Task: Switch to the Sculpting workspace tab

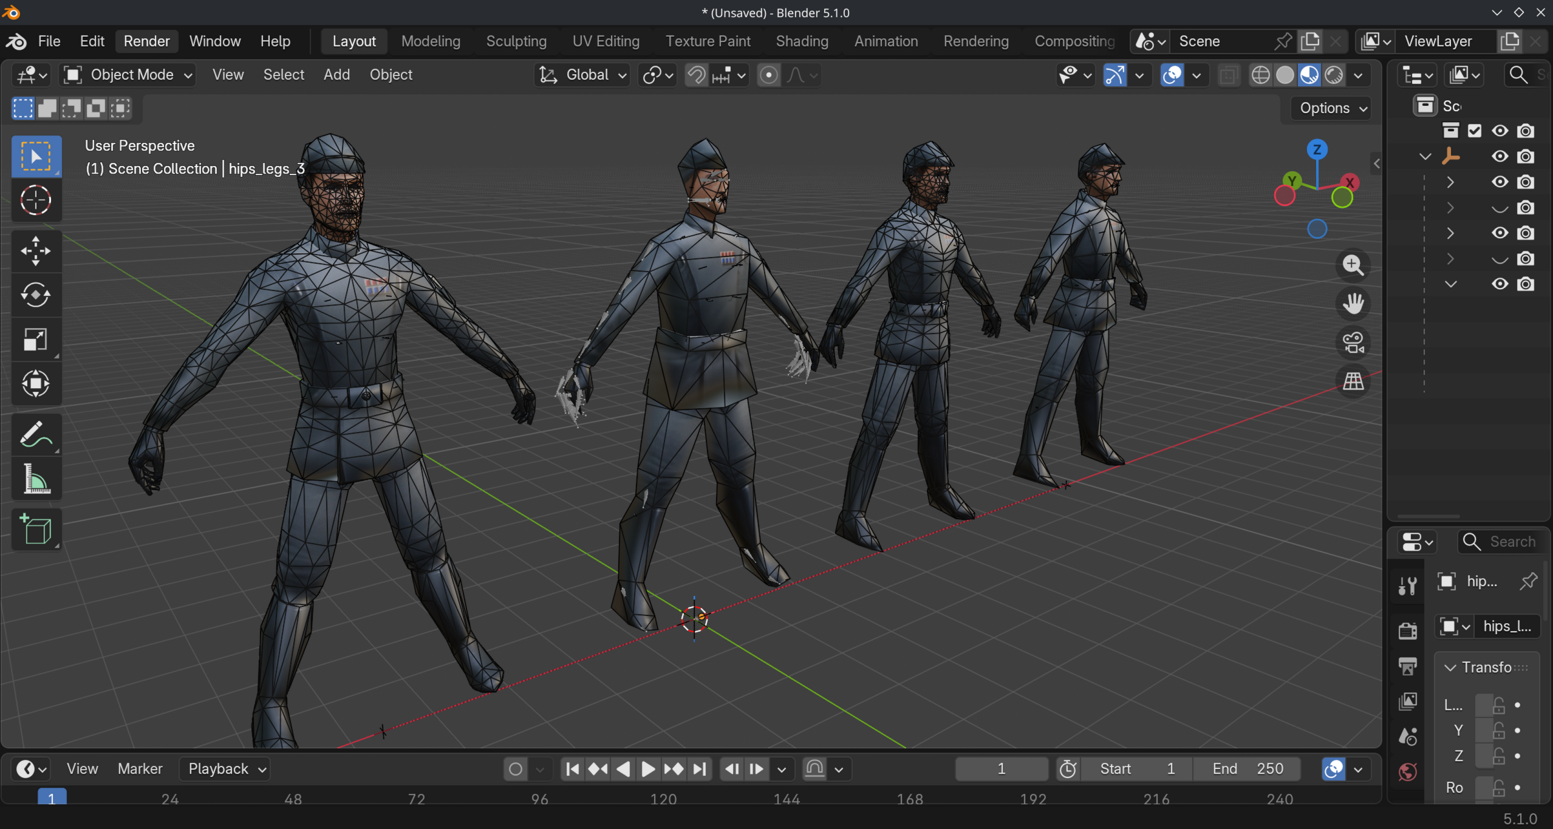Action: coord(516,41)
